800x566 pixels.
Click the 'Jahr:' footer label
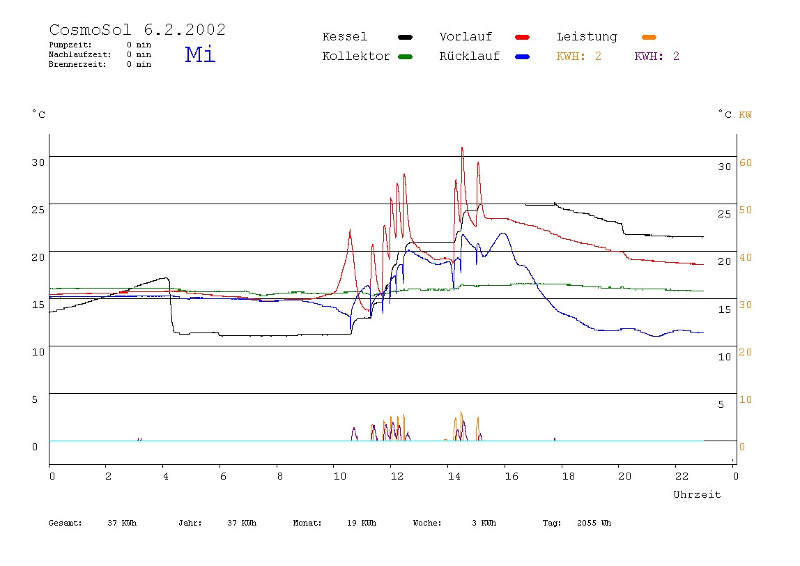click(x=190, y=523)
